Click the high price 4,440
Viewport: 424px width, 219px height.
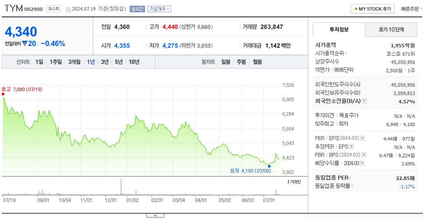170,27
